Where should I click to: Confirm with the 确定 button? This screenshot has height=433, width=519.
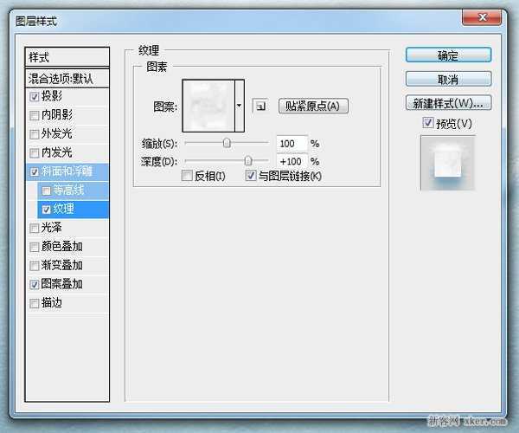448,55
